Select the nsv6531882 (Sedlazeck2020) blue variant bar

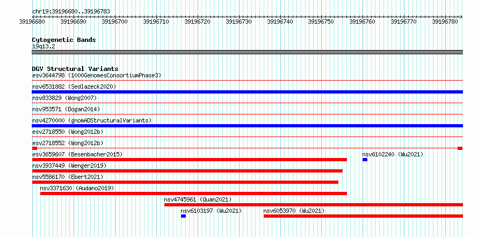point(248,92)
